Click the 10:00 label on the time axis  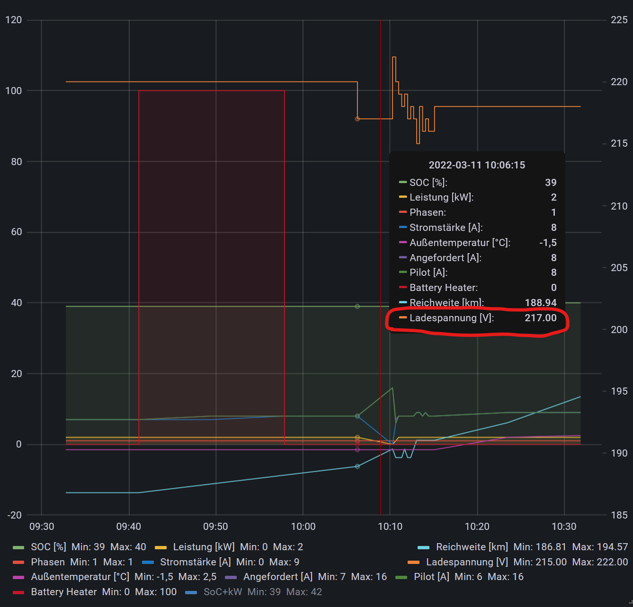point(303,527)
